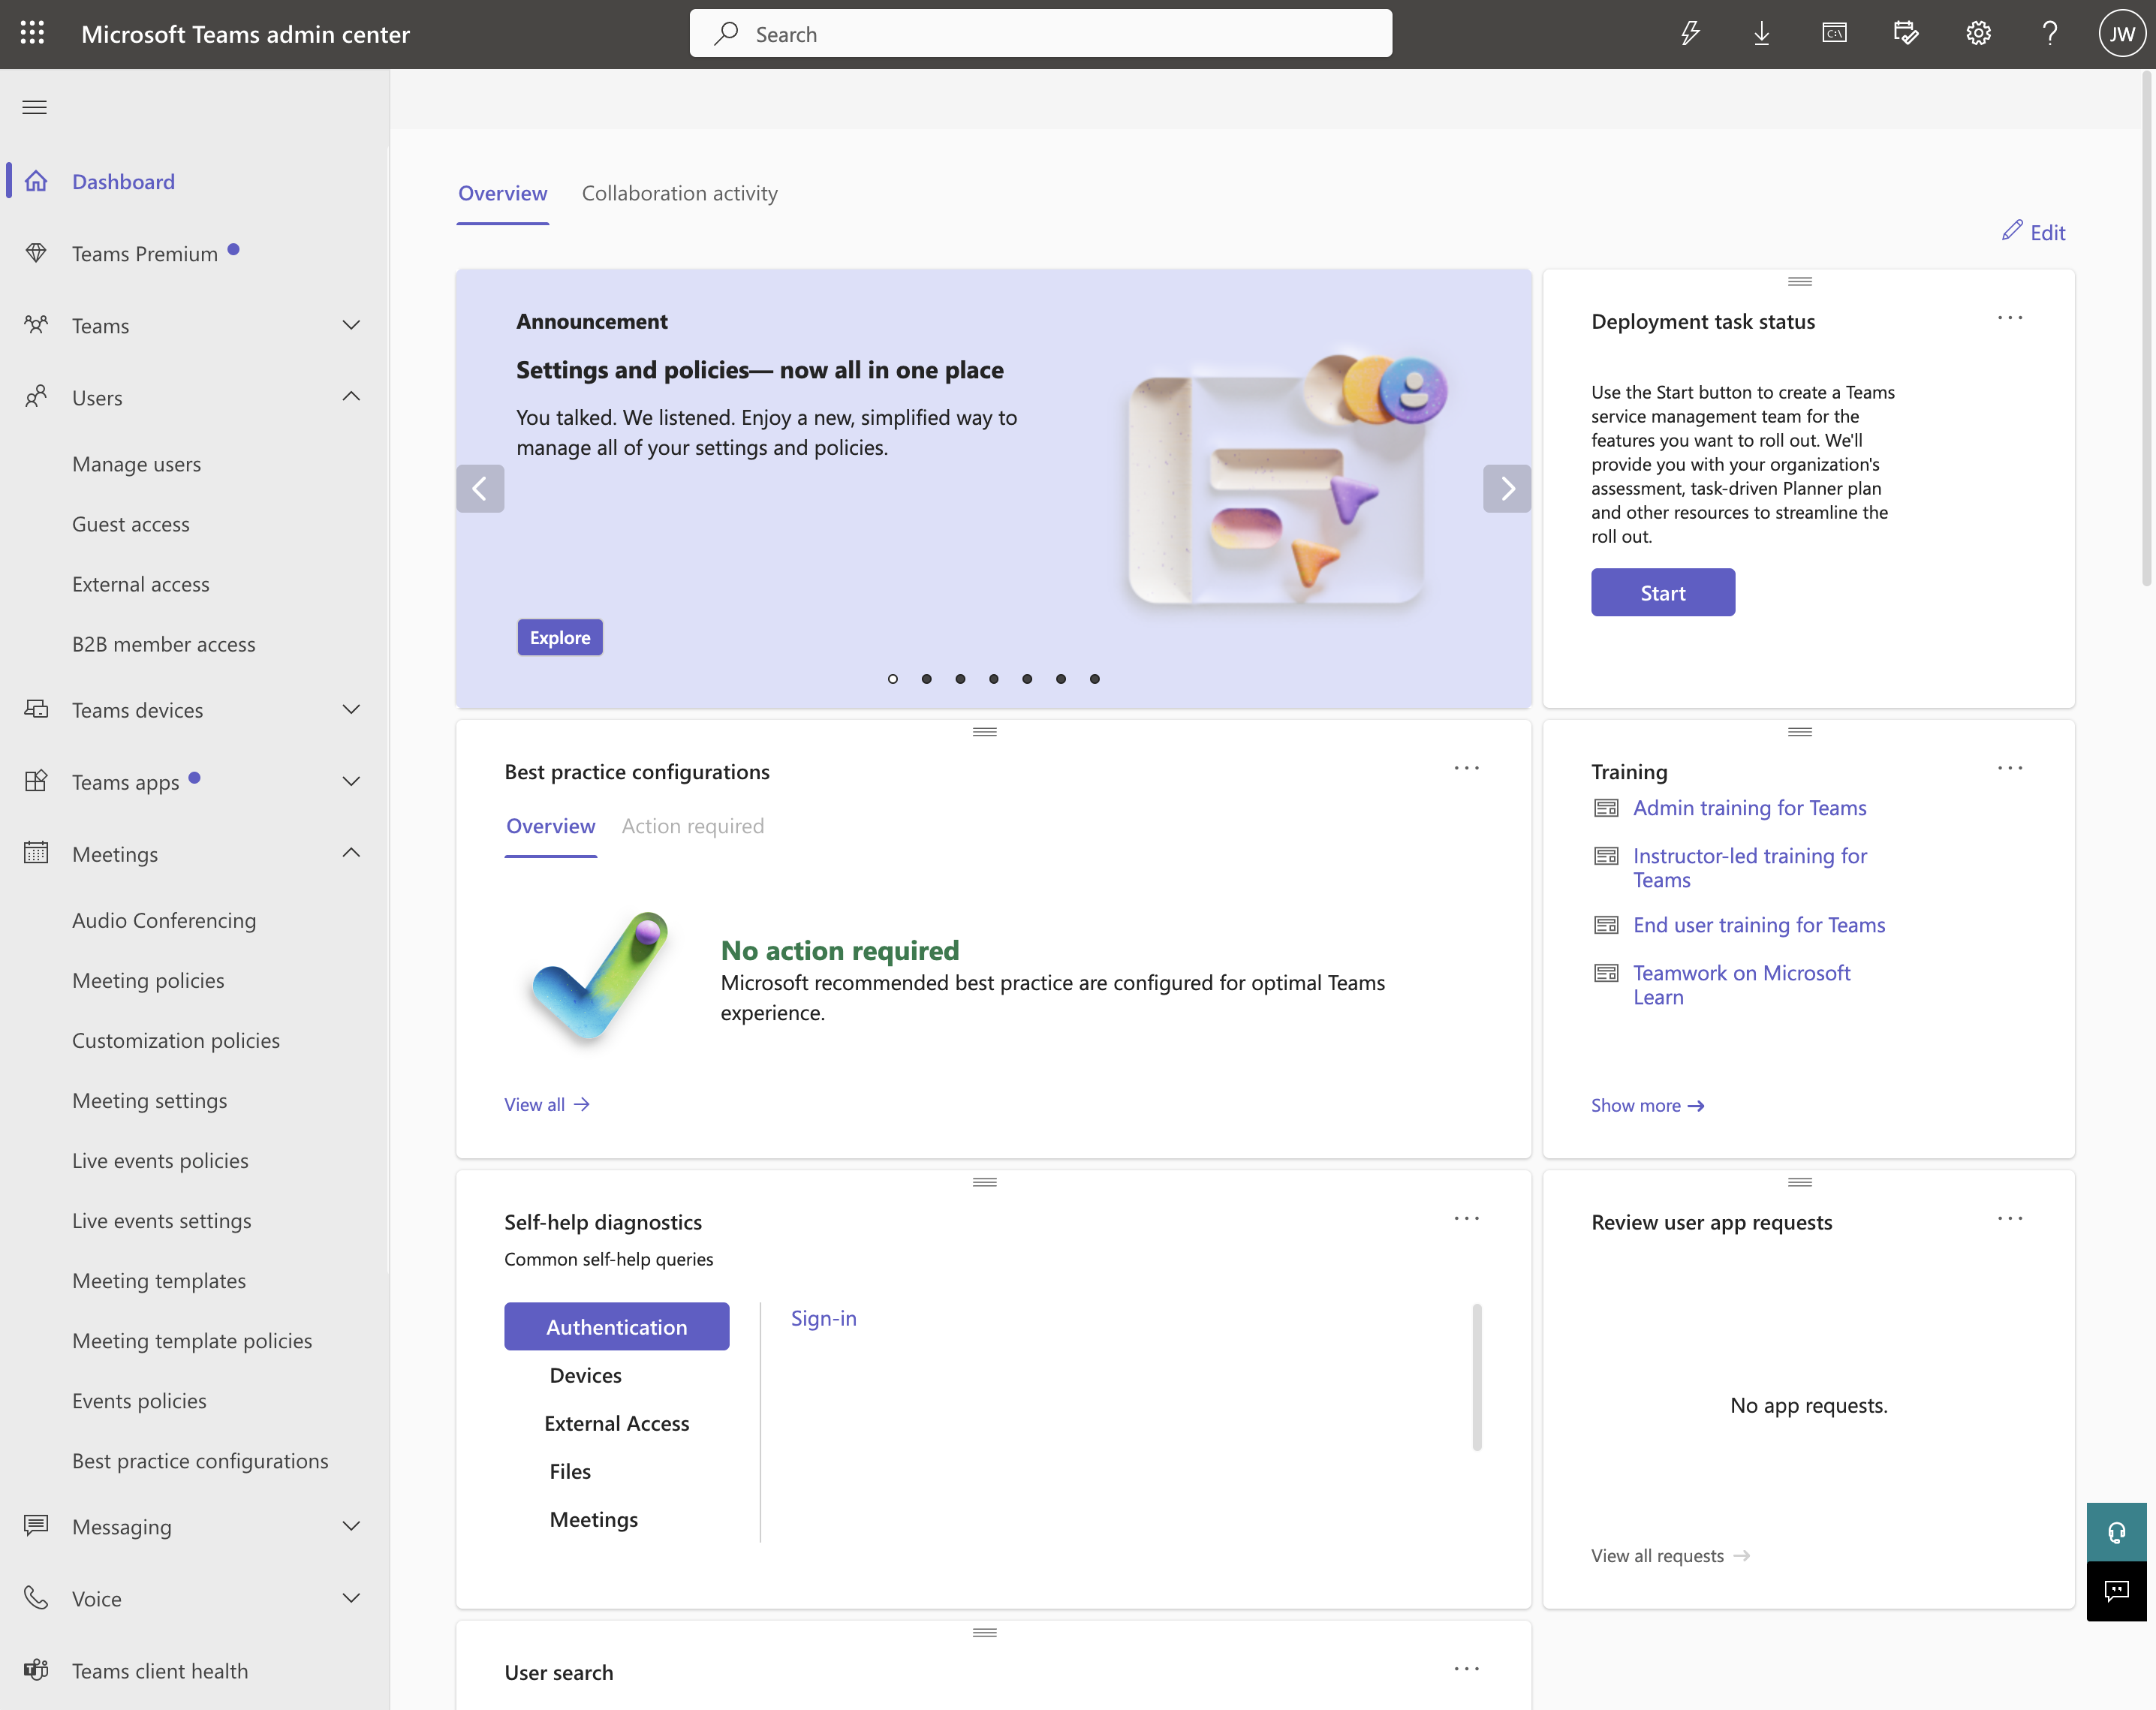Viewport: 2156px width, 1710px height.
Task: Open Training card more options
Action: (2010, 768)
